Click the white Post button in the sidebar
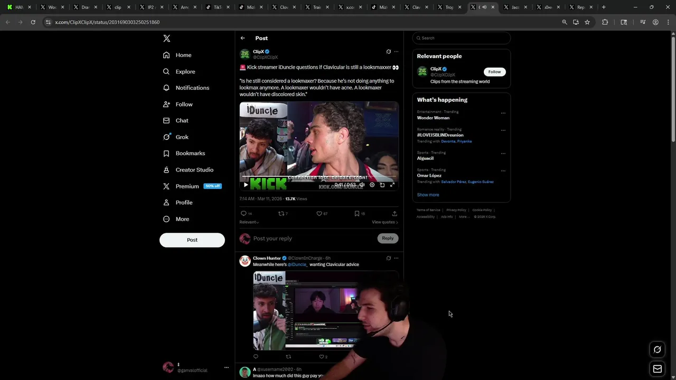The image size is (676, 380). point(192,240)
